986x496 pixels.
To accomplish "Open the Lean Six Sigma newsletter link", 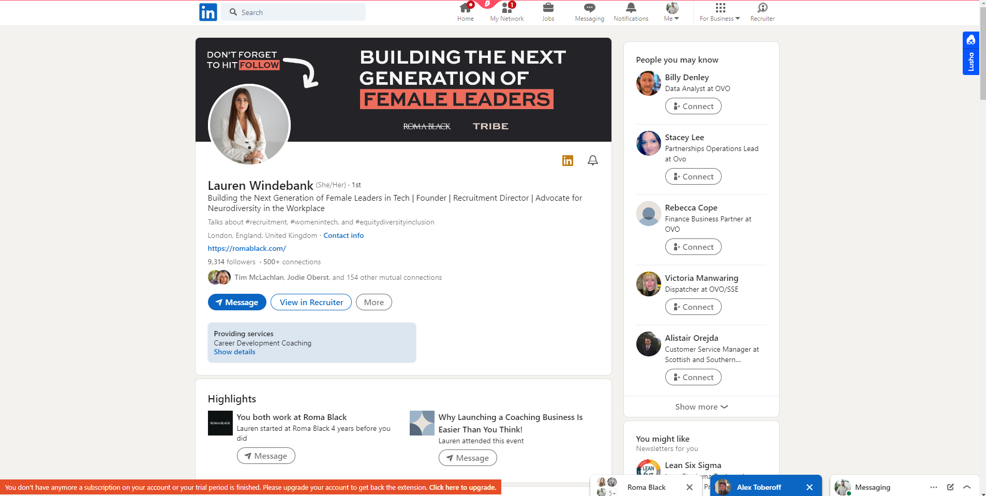I will point(693,465).
